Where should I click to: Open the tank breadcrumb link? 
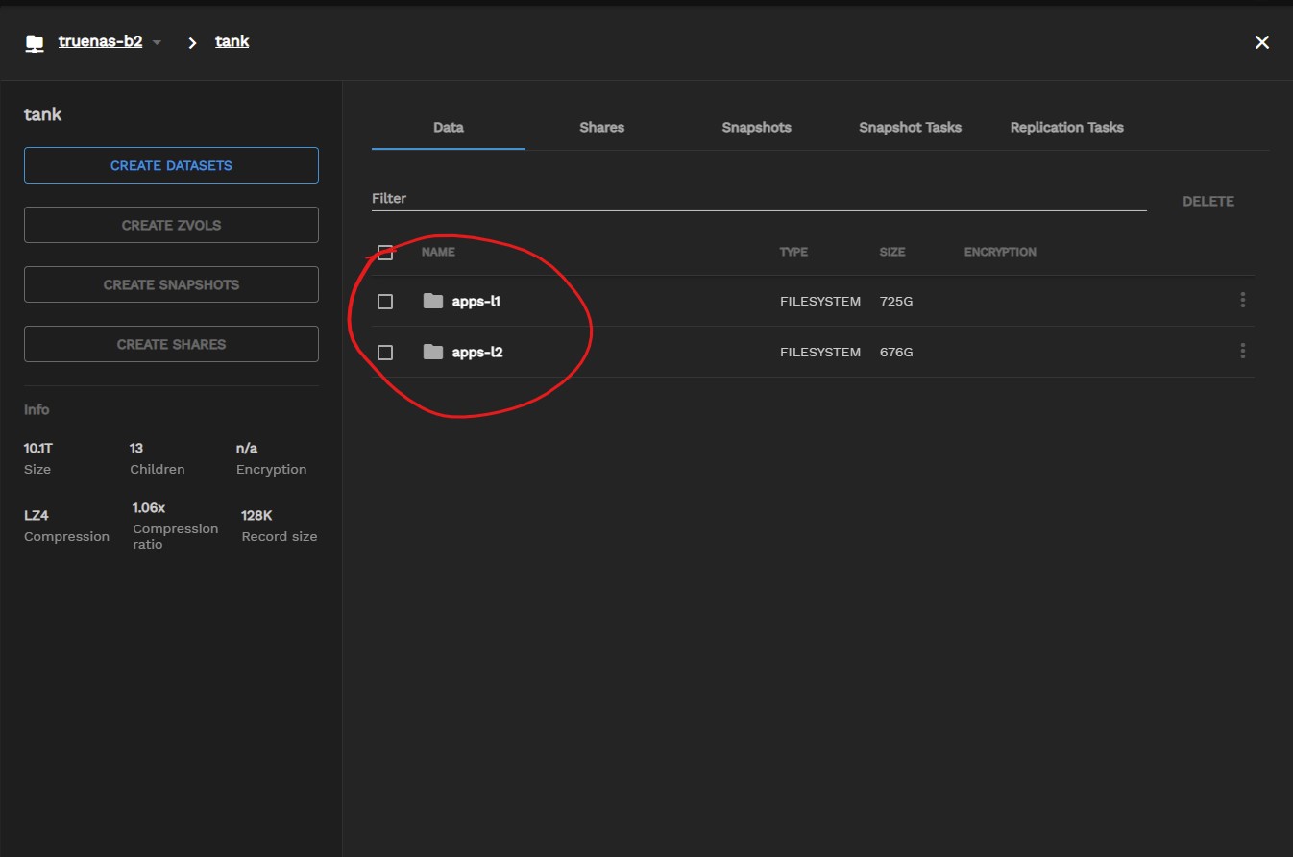point(232,42)
